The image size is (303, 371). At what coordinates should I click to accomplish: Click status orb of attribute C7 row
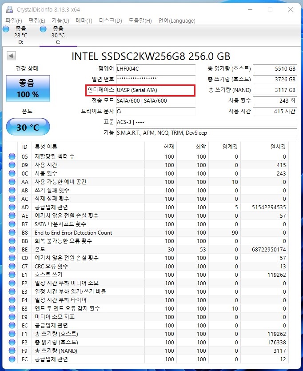click(x=12, y=266)
